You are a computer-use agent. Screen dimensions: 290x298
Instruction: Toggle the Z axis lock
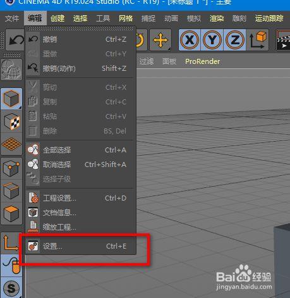235,40
